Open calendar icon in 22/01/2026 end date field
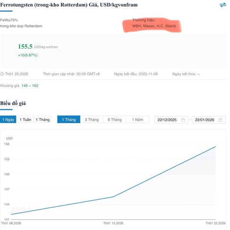This screenshot has width=230, height=230. coord(220,120)
